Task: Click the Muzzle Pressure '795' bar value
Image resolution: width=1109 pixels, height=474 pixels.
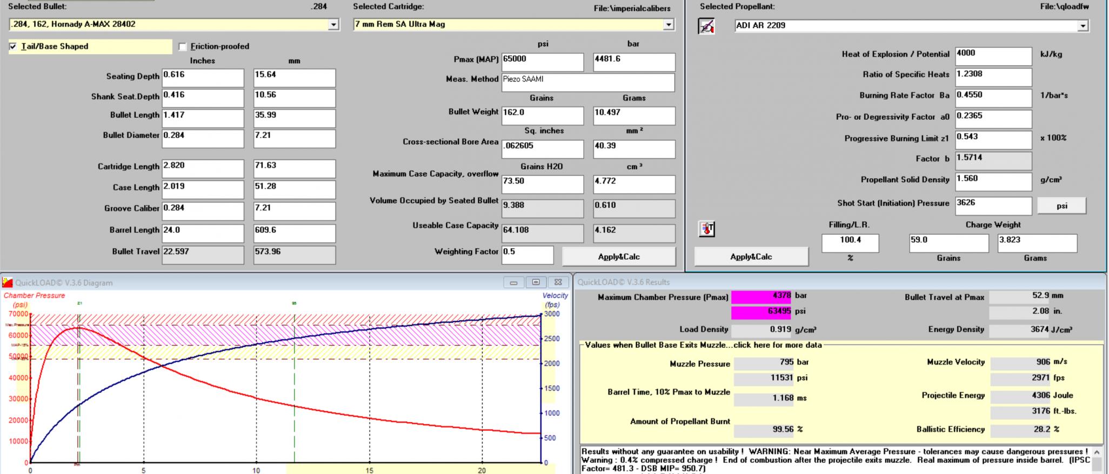Action: point(764,363)
